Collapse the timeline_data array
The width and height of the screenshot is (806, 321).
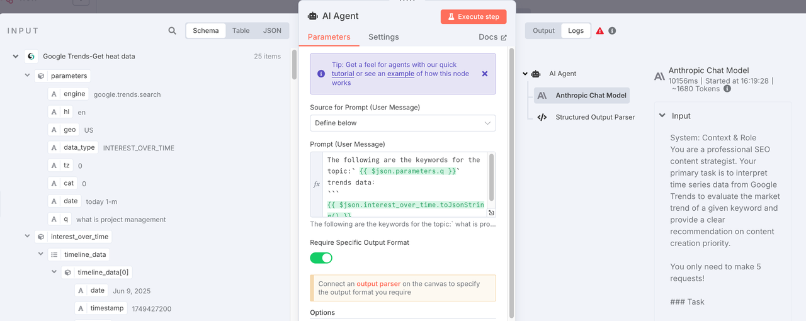coord(41,255)
